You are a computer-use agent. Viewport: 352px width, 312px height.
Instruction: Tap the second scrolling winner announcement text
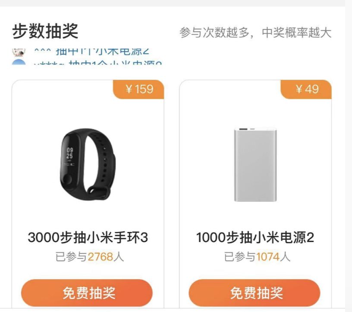[x=97, y=62]
